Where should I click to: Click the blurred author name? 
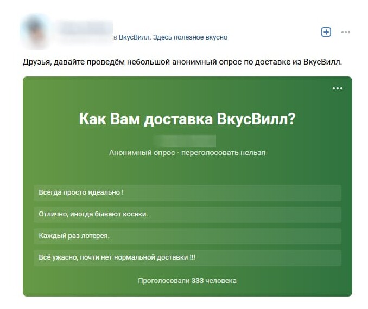coord(85,28)
